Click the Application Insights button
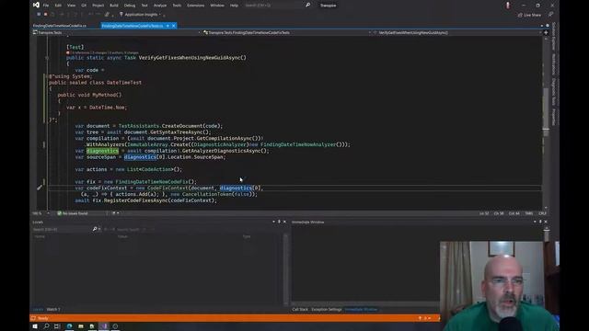 [141, 15]
